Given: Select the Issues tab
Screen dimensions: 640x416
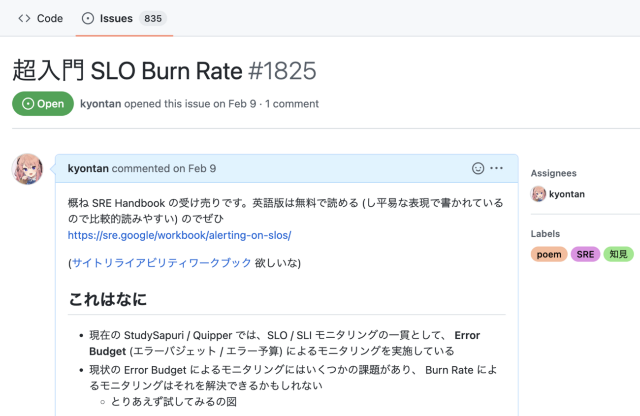Looking at the screenshot, I should point(116,19).
